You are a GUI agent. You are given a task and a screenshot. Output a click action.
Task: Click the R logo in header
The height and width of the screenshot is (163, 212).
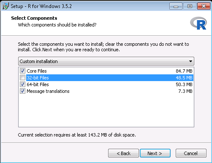click(x=198, y=23)
